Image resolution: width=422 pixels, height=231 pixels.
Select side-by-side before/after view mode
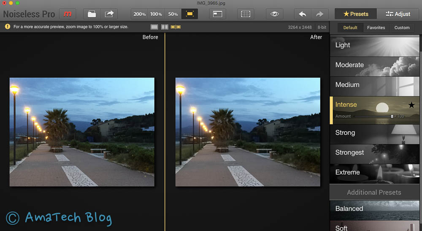176,27
